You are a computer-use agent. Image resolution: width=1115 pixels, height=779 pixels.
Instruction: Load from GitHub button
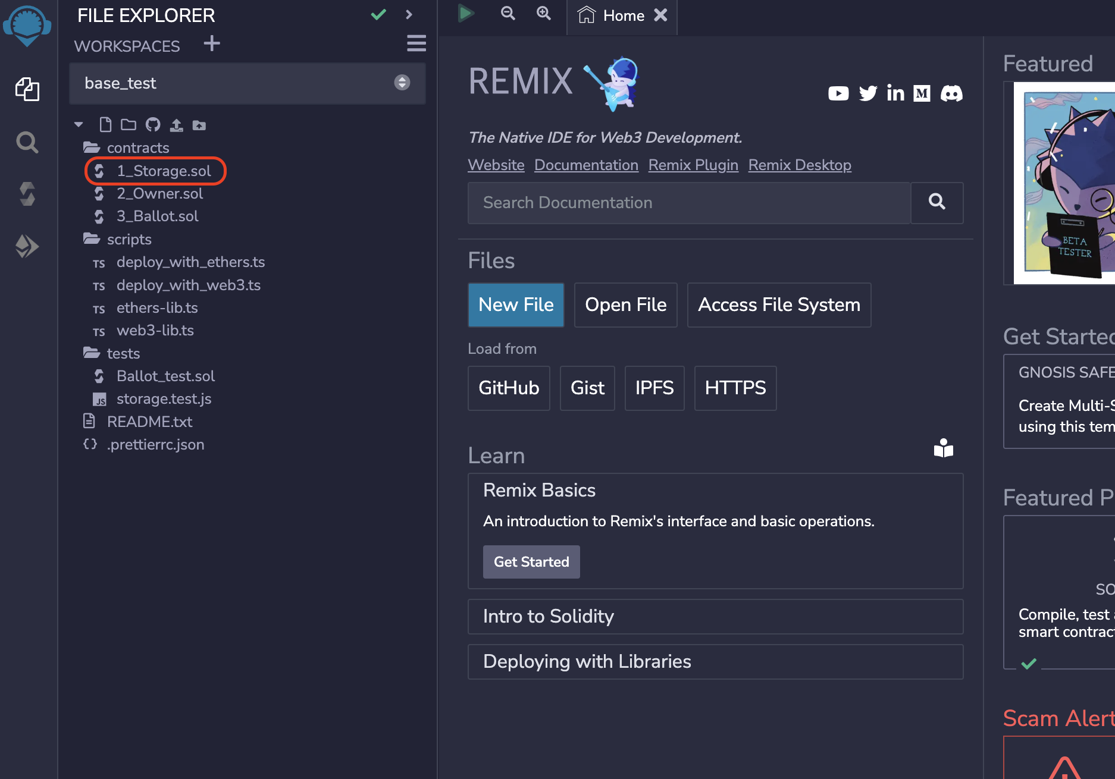509,388
